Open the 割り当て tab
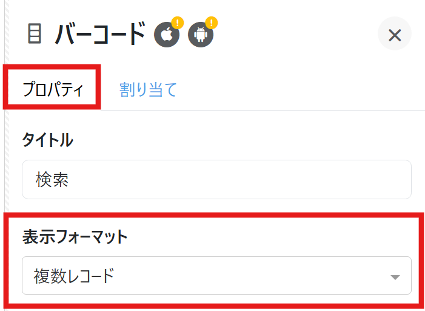 click(148, 89)
